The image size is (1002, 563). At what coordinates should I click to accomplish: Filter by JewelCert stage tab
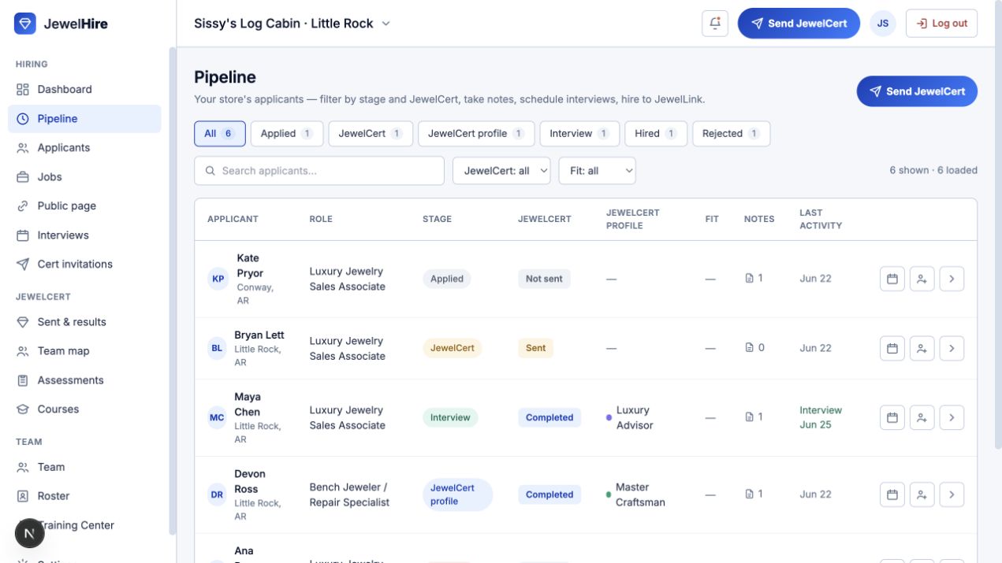click(x=371, y=134)
